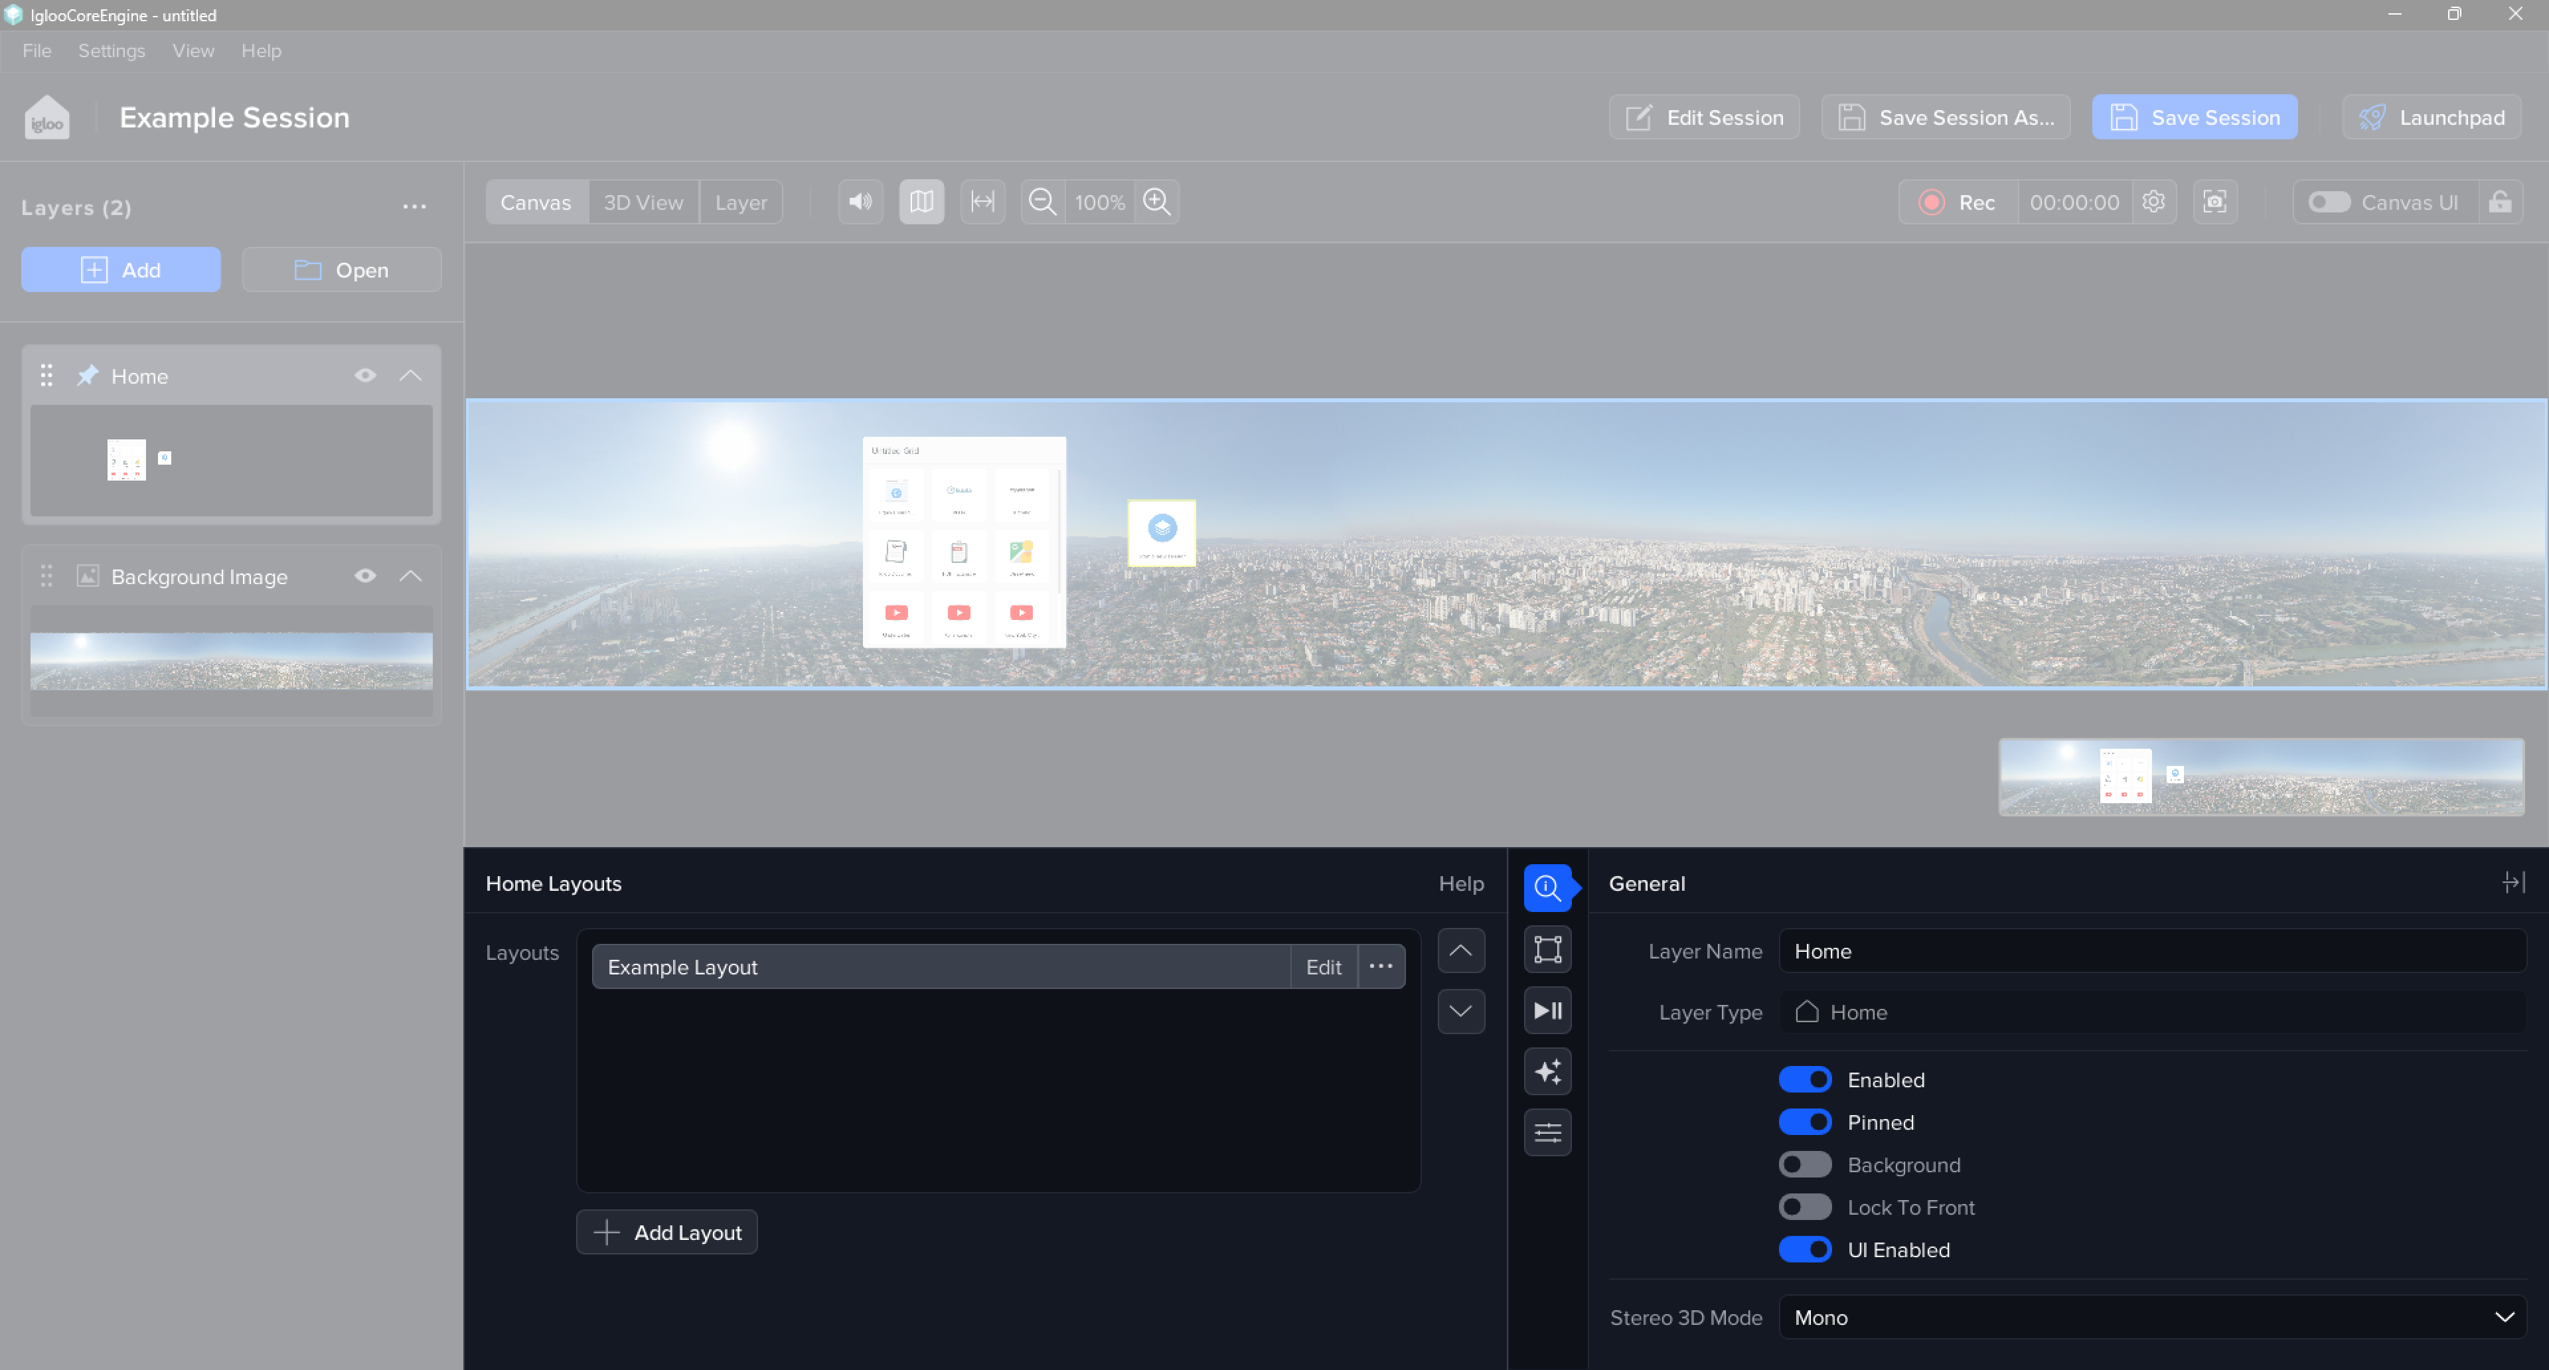This screenshot has width=2549, height=1370.
Task: Click the Add Layout button
Action: [667, 1231]
